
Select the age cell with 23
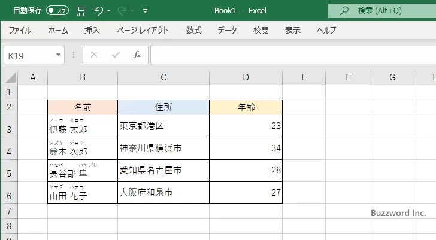tap(246, 126)
